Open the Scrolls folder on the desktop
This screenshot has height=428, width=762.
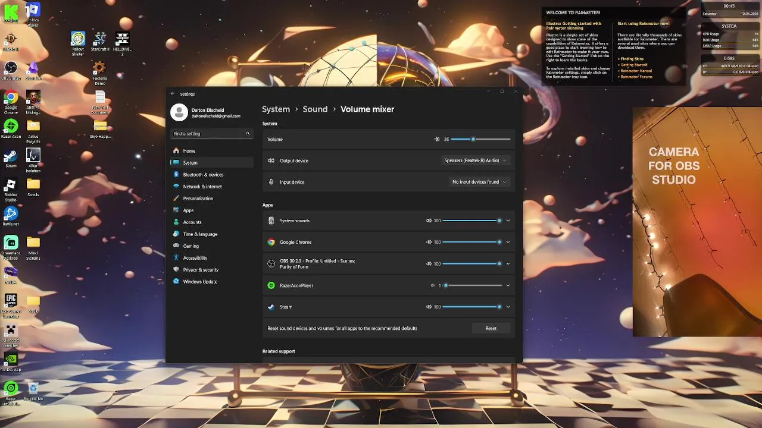33,187
